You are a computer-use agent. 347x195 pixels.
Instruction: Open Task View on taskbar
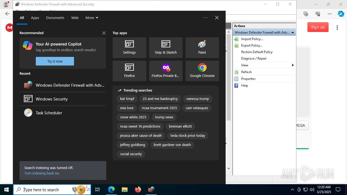click(98, 190)
